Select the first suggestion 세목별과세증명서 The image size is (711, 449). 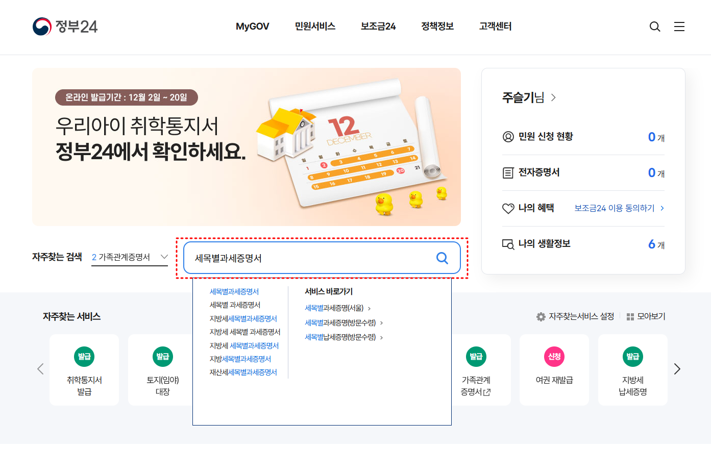pyautogui.click(x=234, y=292)
